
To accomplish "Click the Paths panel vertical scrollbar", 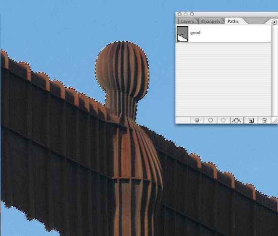I will tap(274, 71).
